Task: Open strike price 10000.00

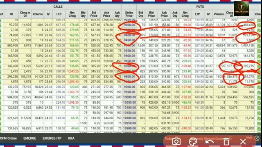Action: [x=129, y=97]
